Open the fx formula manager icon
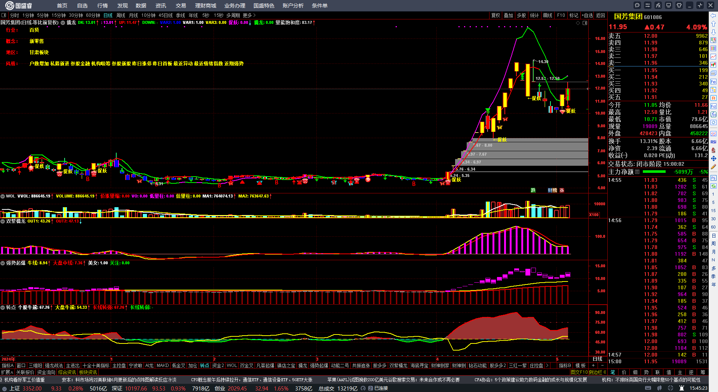This screenshot has height=392, width=718. click(x=658, y=5)
